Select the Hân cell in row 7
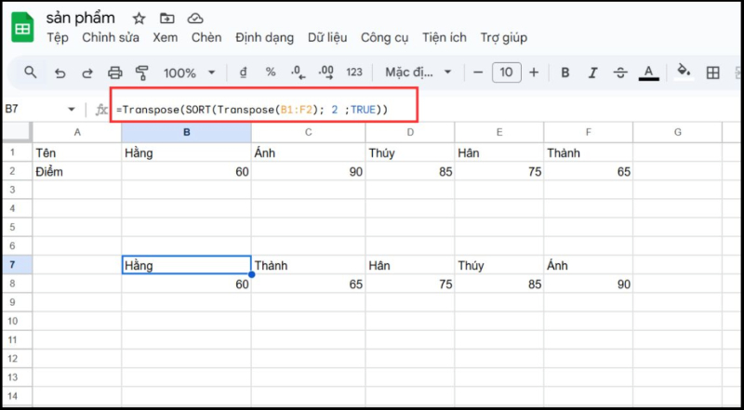This screenshot has height=410, width=744. 410,265
